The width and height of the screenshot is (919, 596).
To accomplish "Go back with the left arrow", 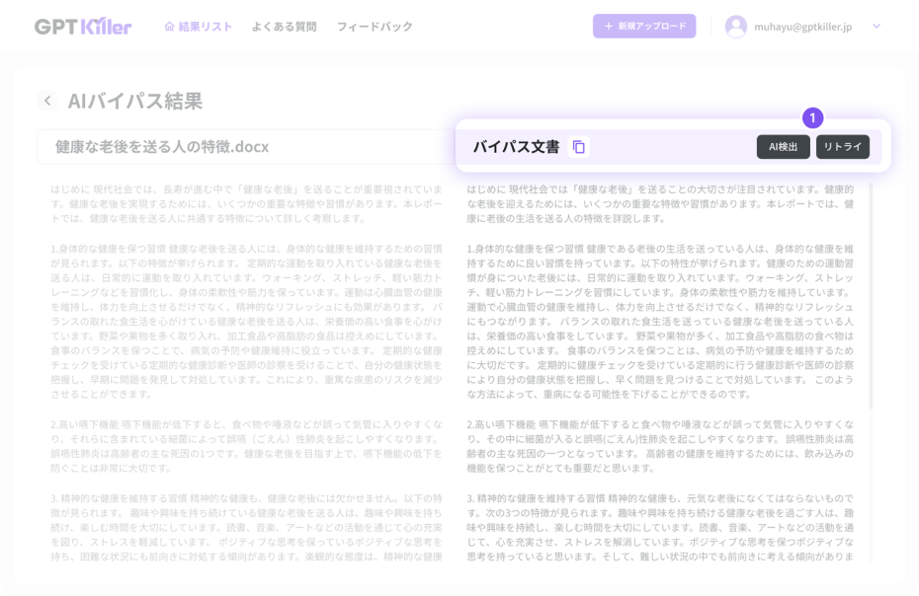I will click(47, 101).
